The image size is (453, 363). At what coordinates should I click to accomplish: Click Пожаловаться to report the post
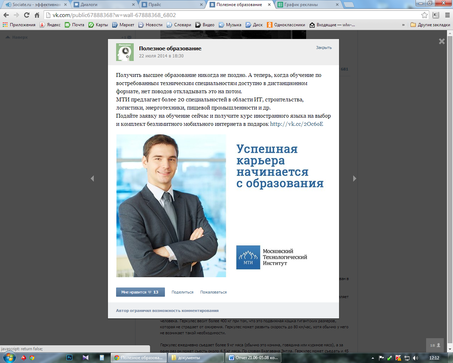(x=213, y=292)
